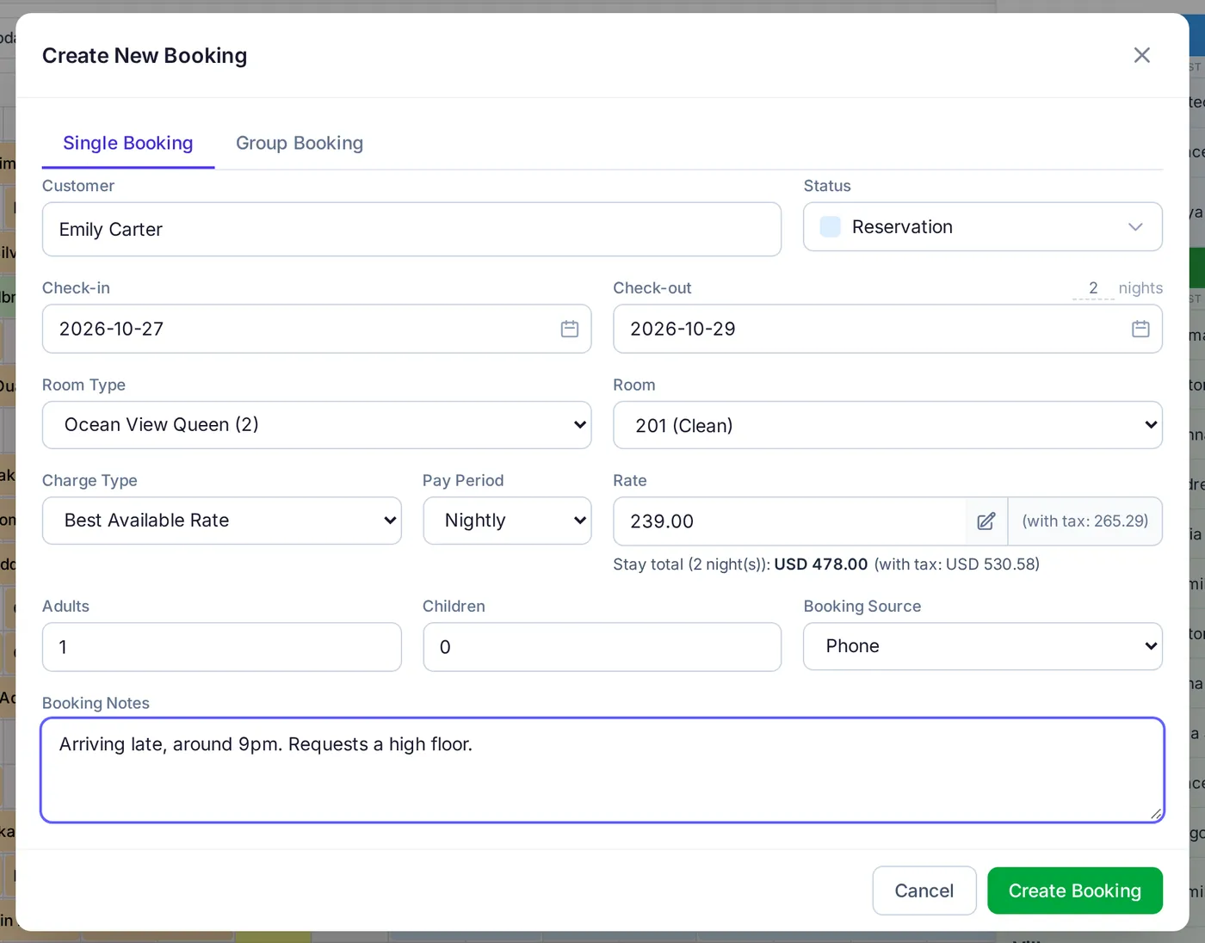Click the stay total USD 478.00 text
The image size is (1205, 943).
pos(821,564)
